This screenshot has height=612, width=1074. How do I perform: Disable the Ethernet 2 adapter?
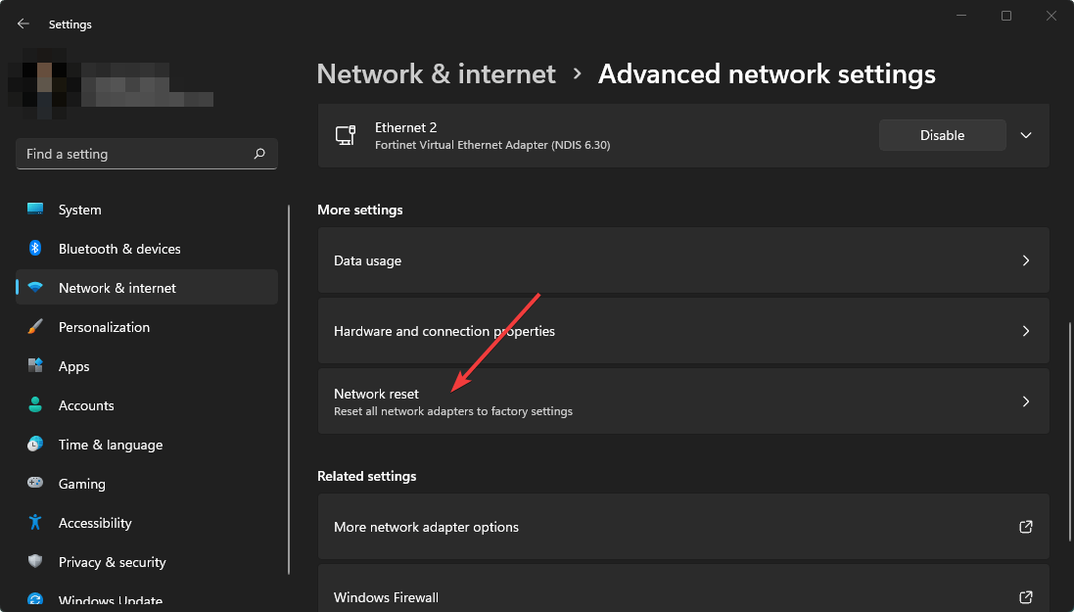tap(942, 135)
